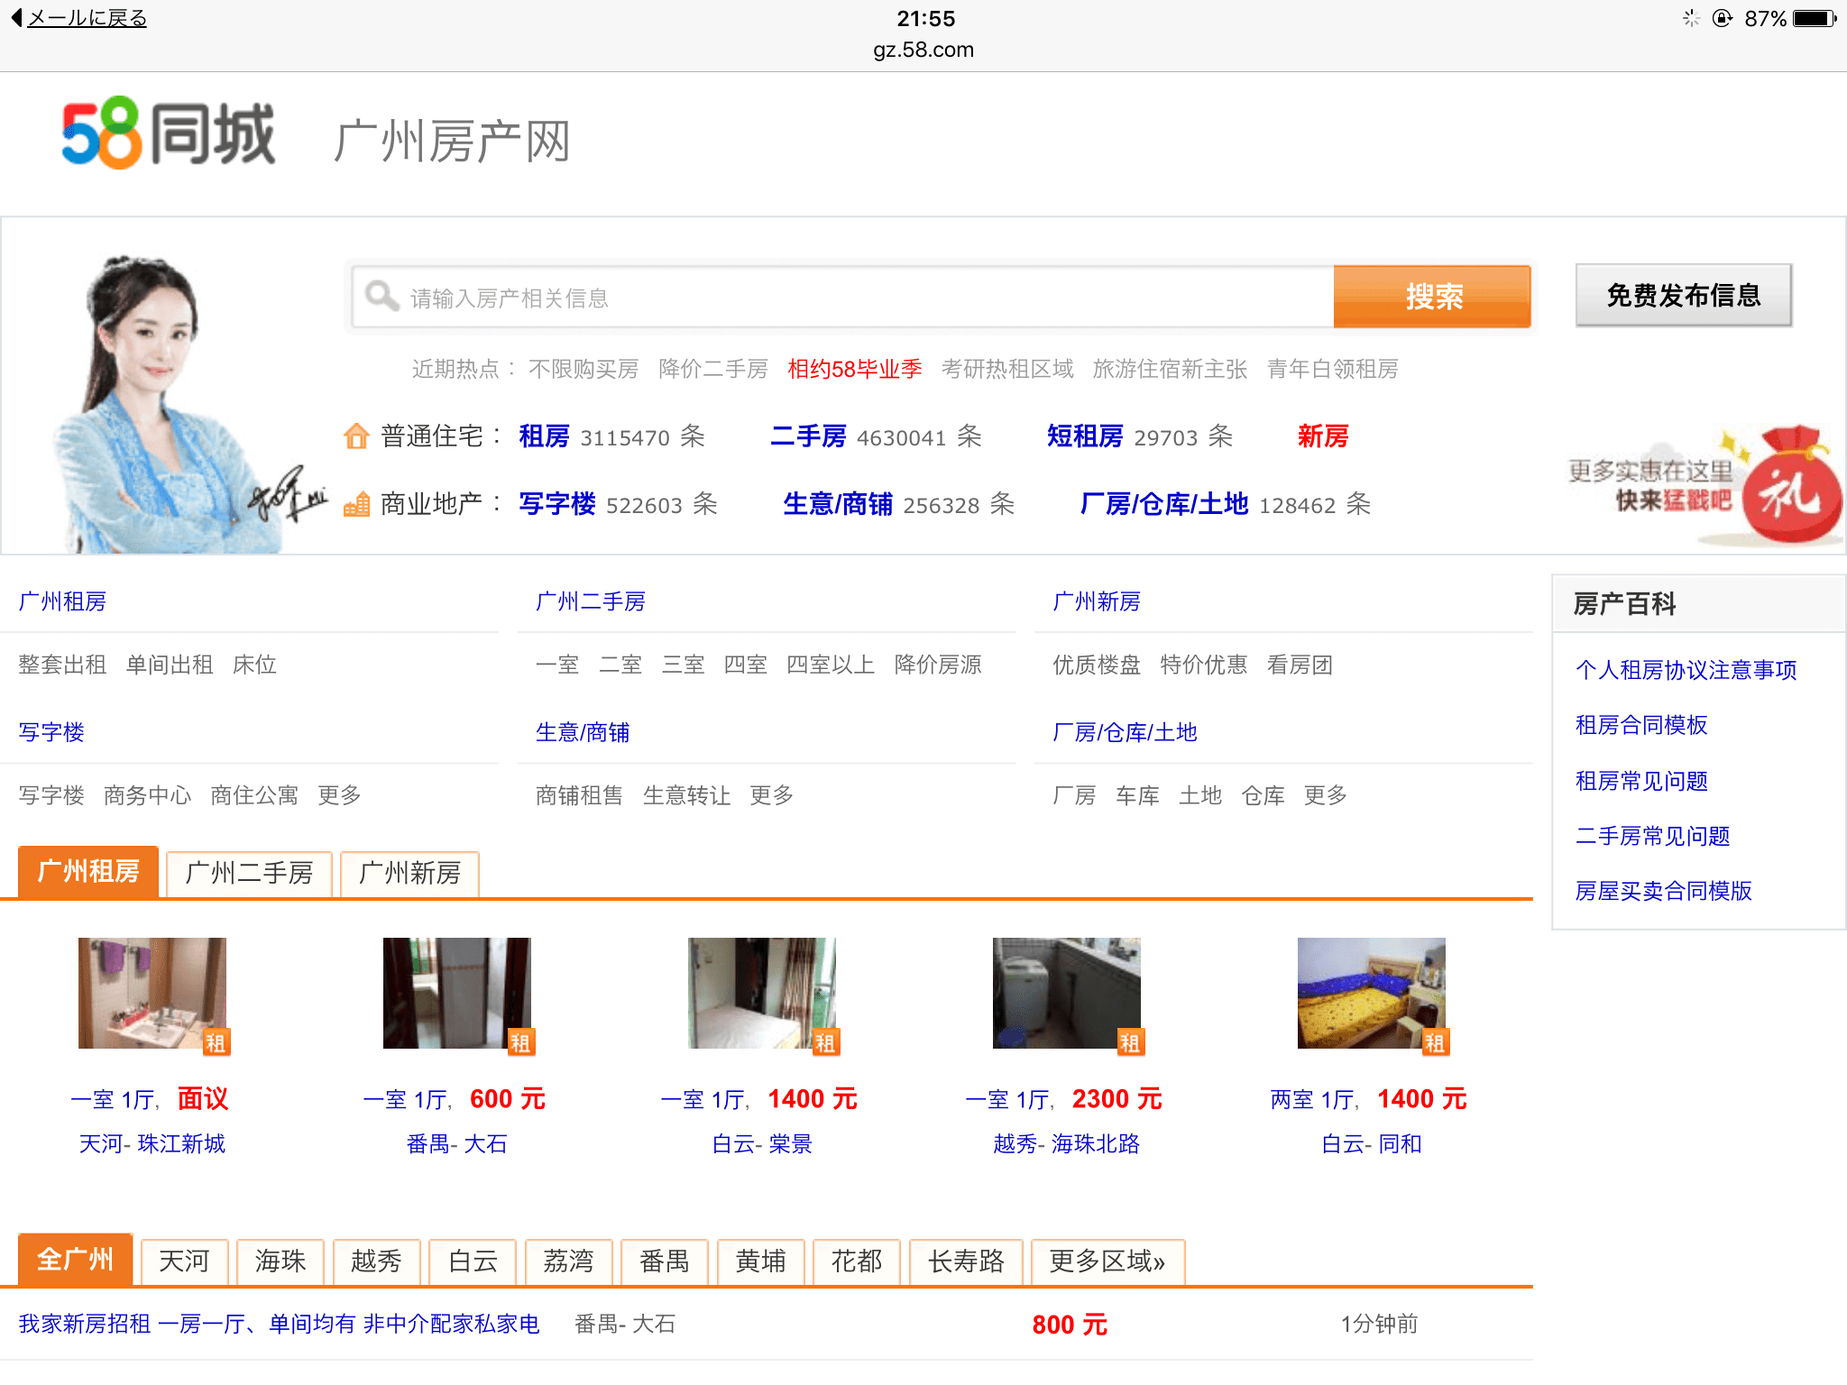Image resolution: width=1847 pixels, height=1385 pixels.
Task: Expand 更多区域» district list
Action: coord(1107,1261)
